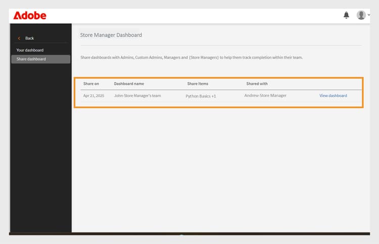379x244 pixels.
Task: Select Share dashboard in sidebar
Action: tap(41, 59)
